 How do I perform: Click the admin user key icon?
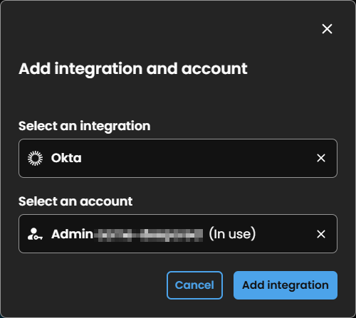tap(35, 234)
